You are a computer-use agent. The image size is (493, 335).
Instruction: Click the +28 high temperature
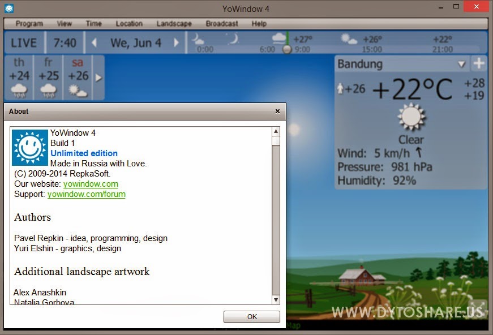point(474,83)
